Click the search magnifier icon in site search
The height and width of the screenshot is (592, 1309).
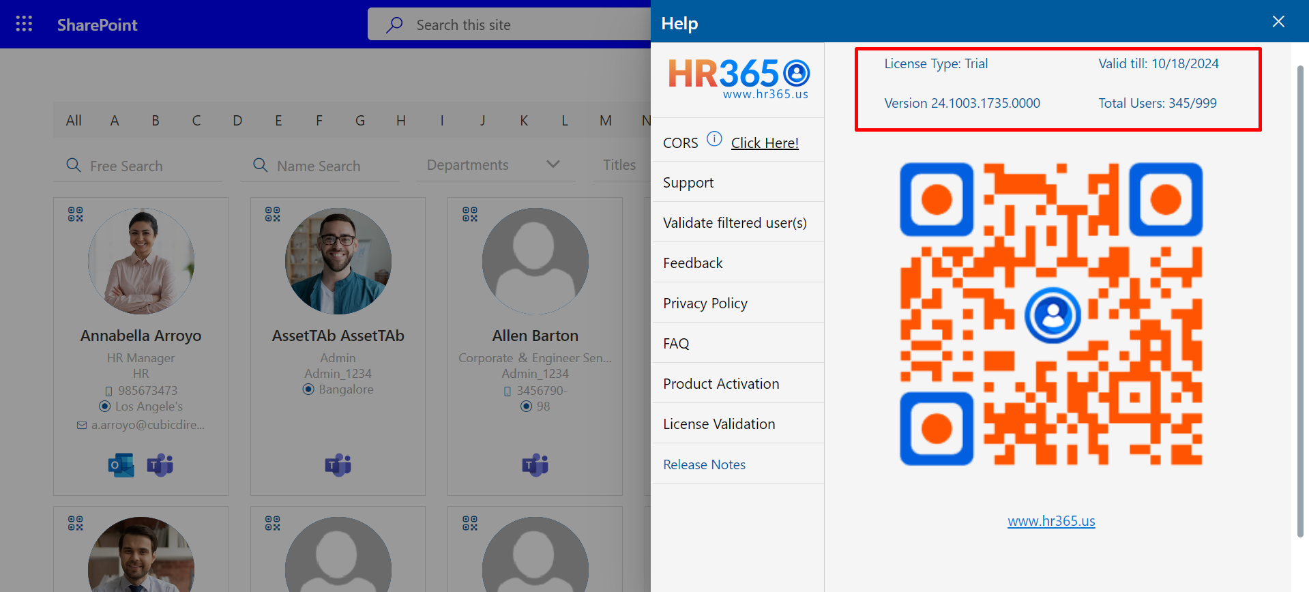point(394,25)
